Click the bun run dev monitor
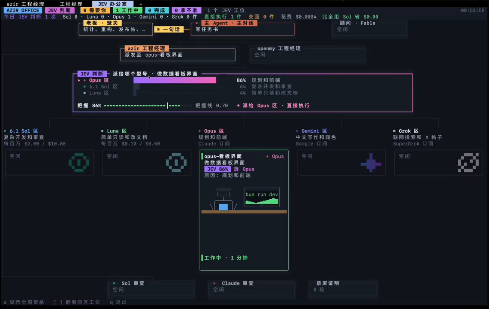 [262, 197]
